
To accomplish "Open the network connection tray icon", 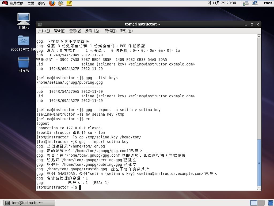I will [246, 3].
